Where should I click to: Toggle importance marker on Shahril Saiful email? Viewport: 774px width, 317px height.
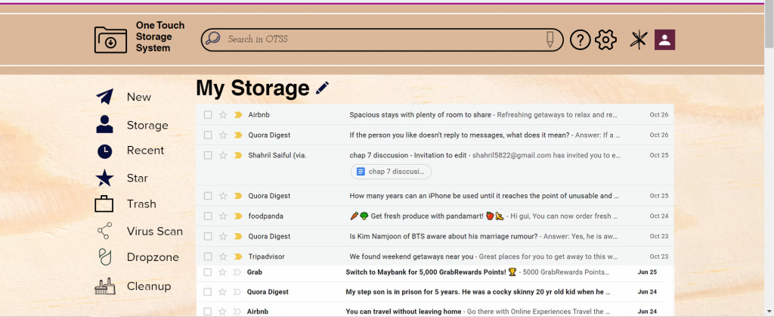(x=237, y=155)
